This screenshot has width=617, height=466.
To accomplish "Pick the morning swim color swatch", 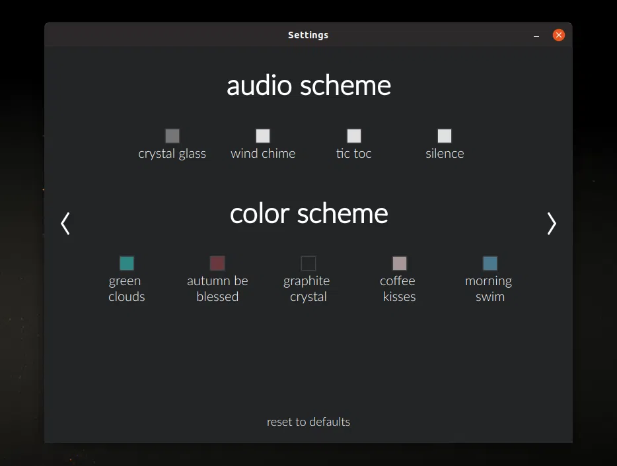I will (x=489, y=262).
